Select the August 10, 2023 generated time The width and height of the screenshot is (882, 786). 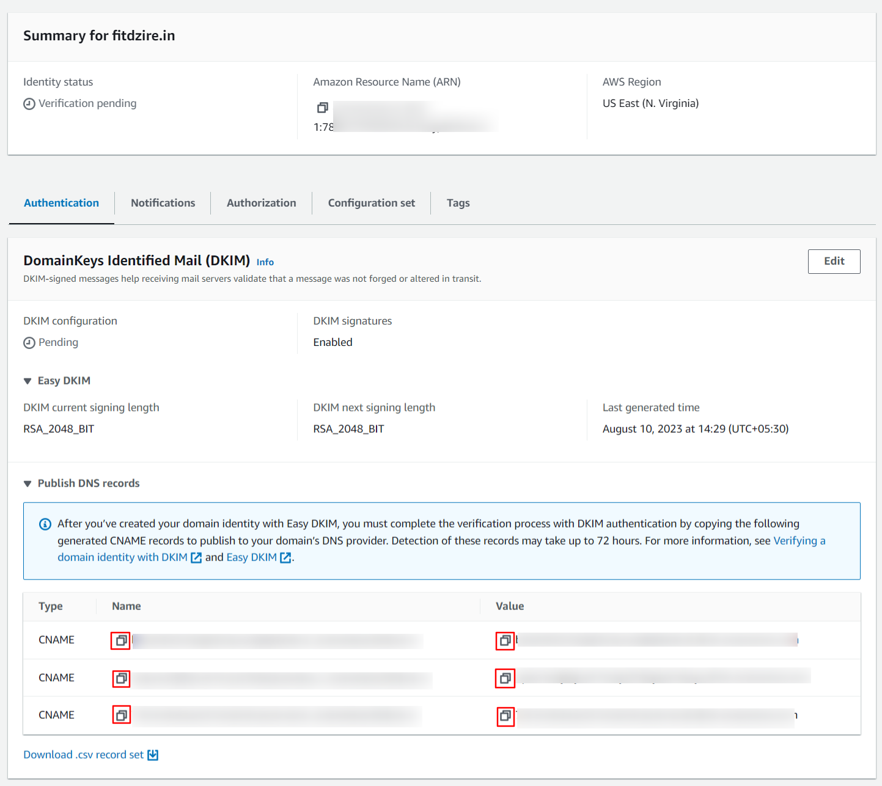click(x=696, y=429)
